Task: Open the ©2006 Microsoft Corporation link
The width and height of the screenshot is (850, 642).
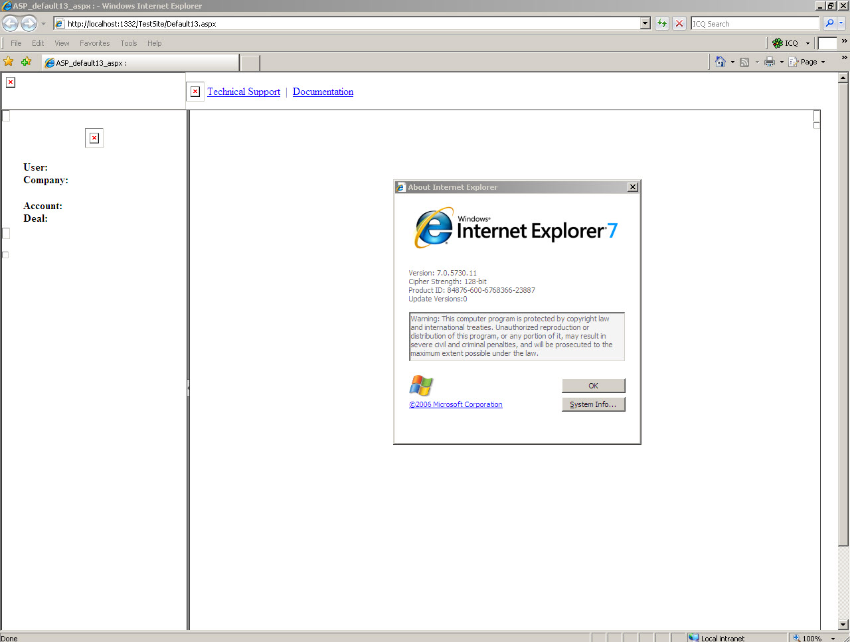Action: click(x=456, y=404)
